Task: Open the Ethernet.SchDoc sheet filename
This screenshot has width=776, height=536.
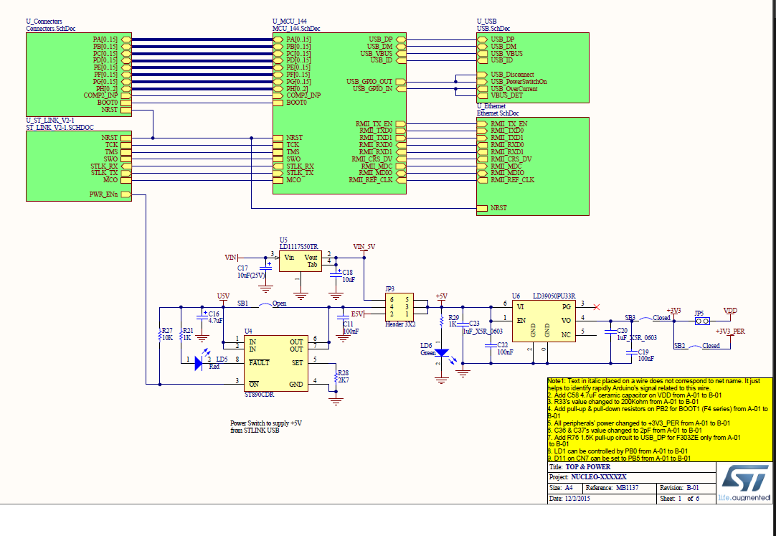Action: [498, 113]
